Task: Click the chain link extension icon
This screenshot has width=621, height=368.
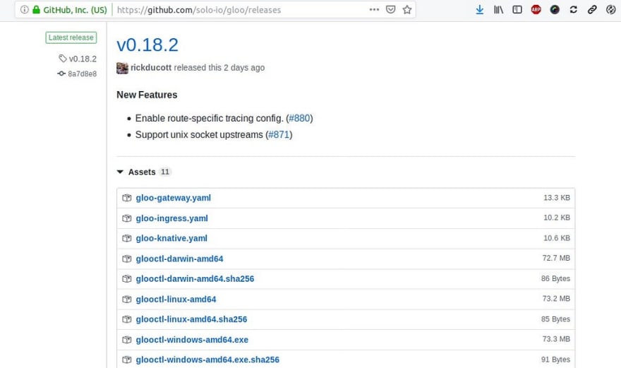Action: pos(592,9)
